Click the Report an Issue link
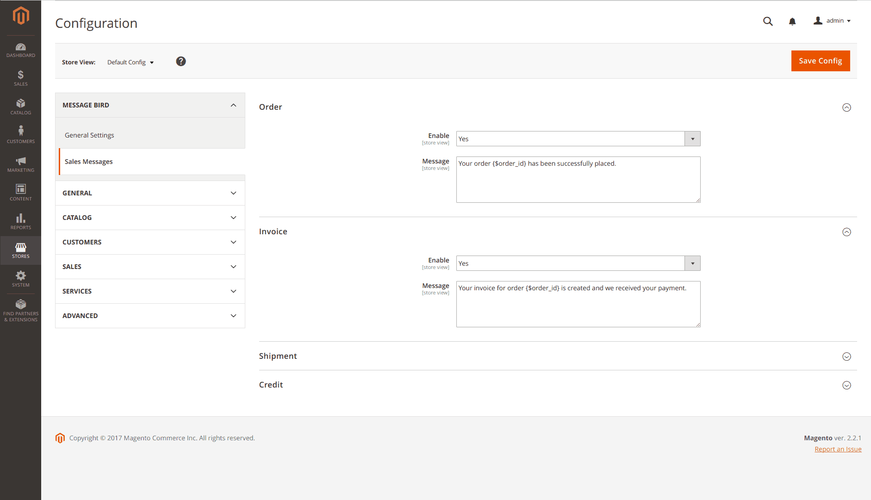 (x=838, y=449)
